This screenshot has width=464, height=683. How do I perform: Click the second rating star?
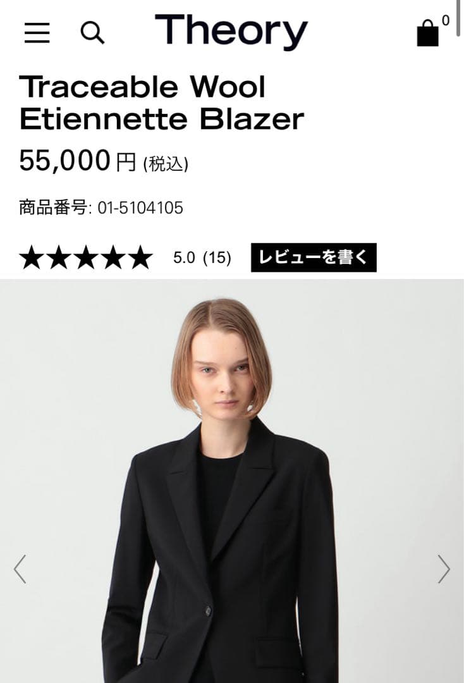pyautogui.click(x=59, y=257)
